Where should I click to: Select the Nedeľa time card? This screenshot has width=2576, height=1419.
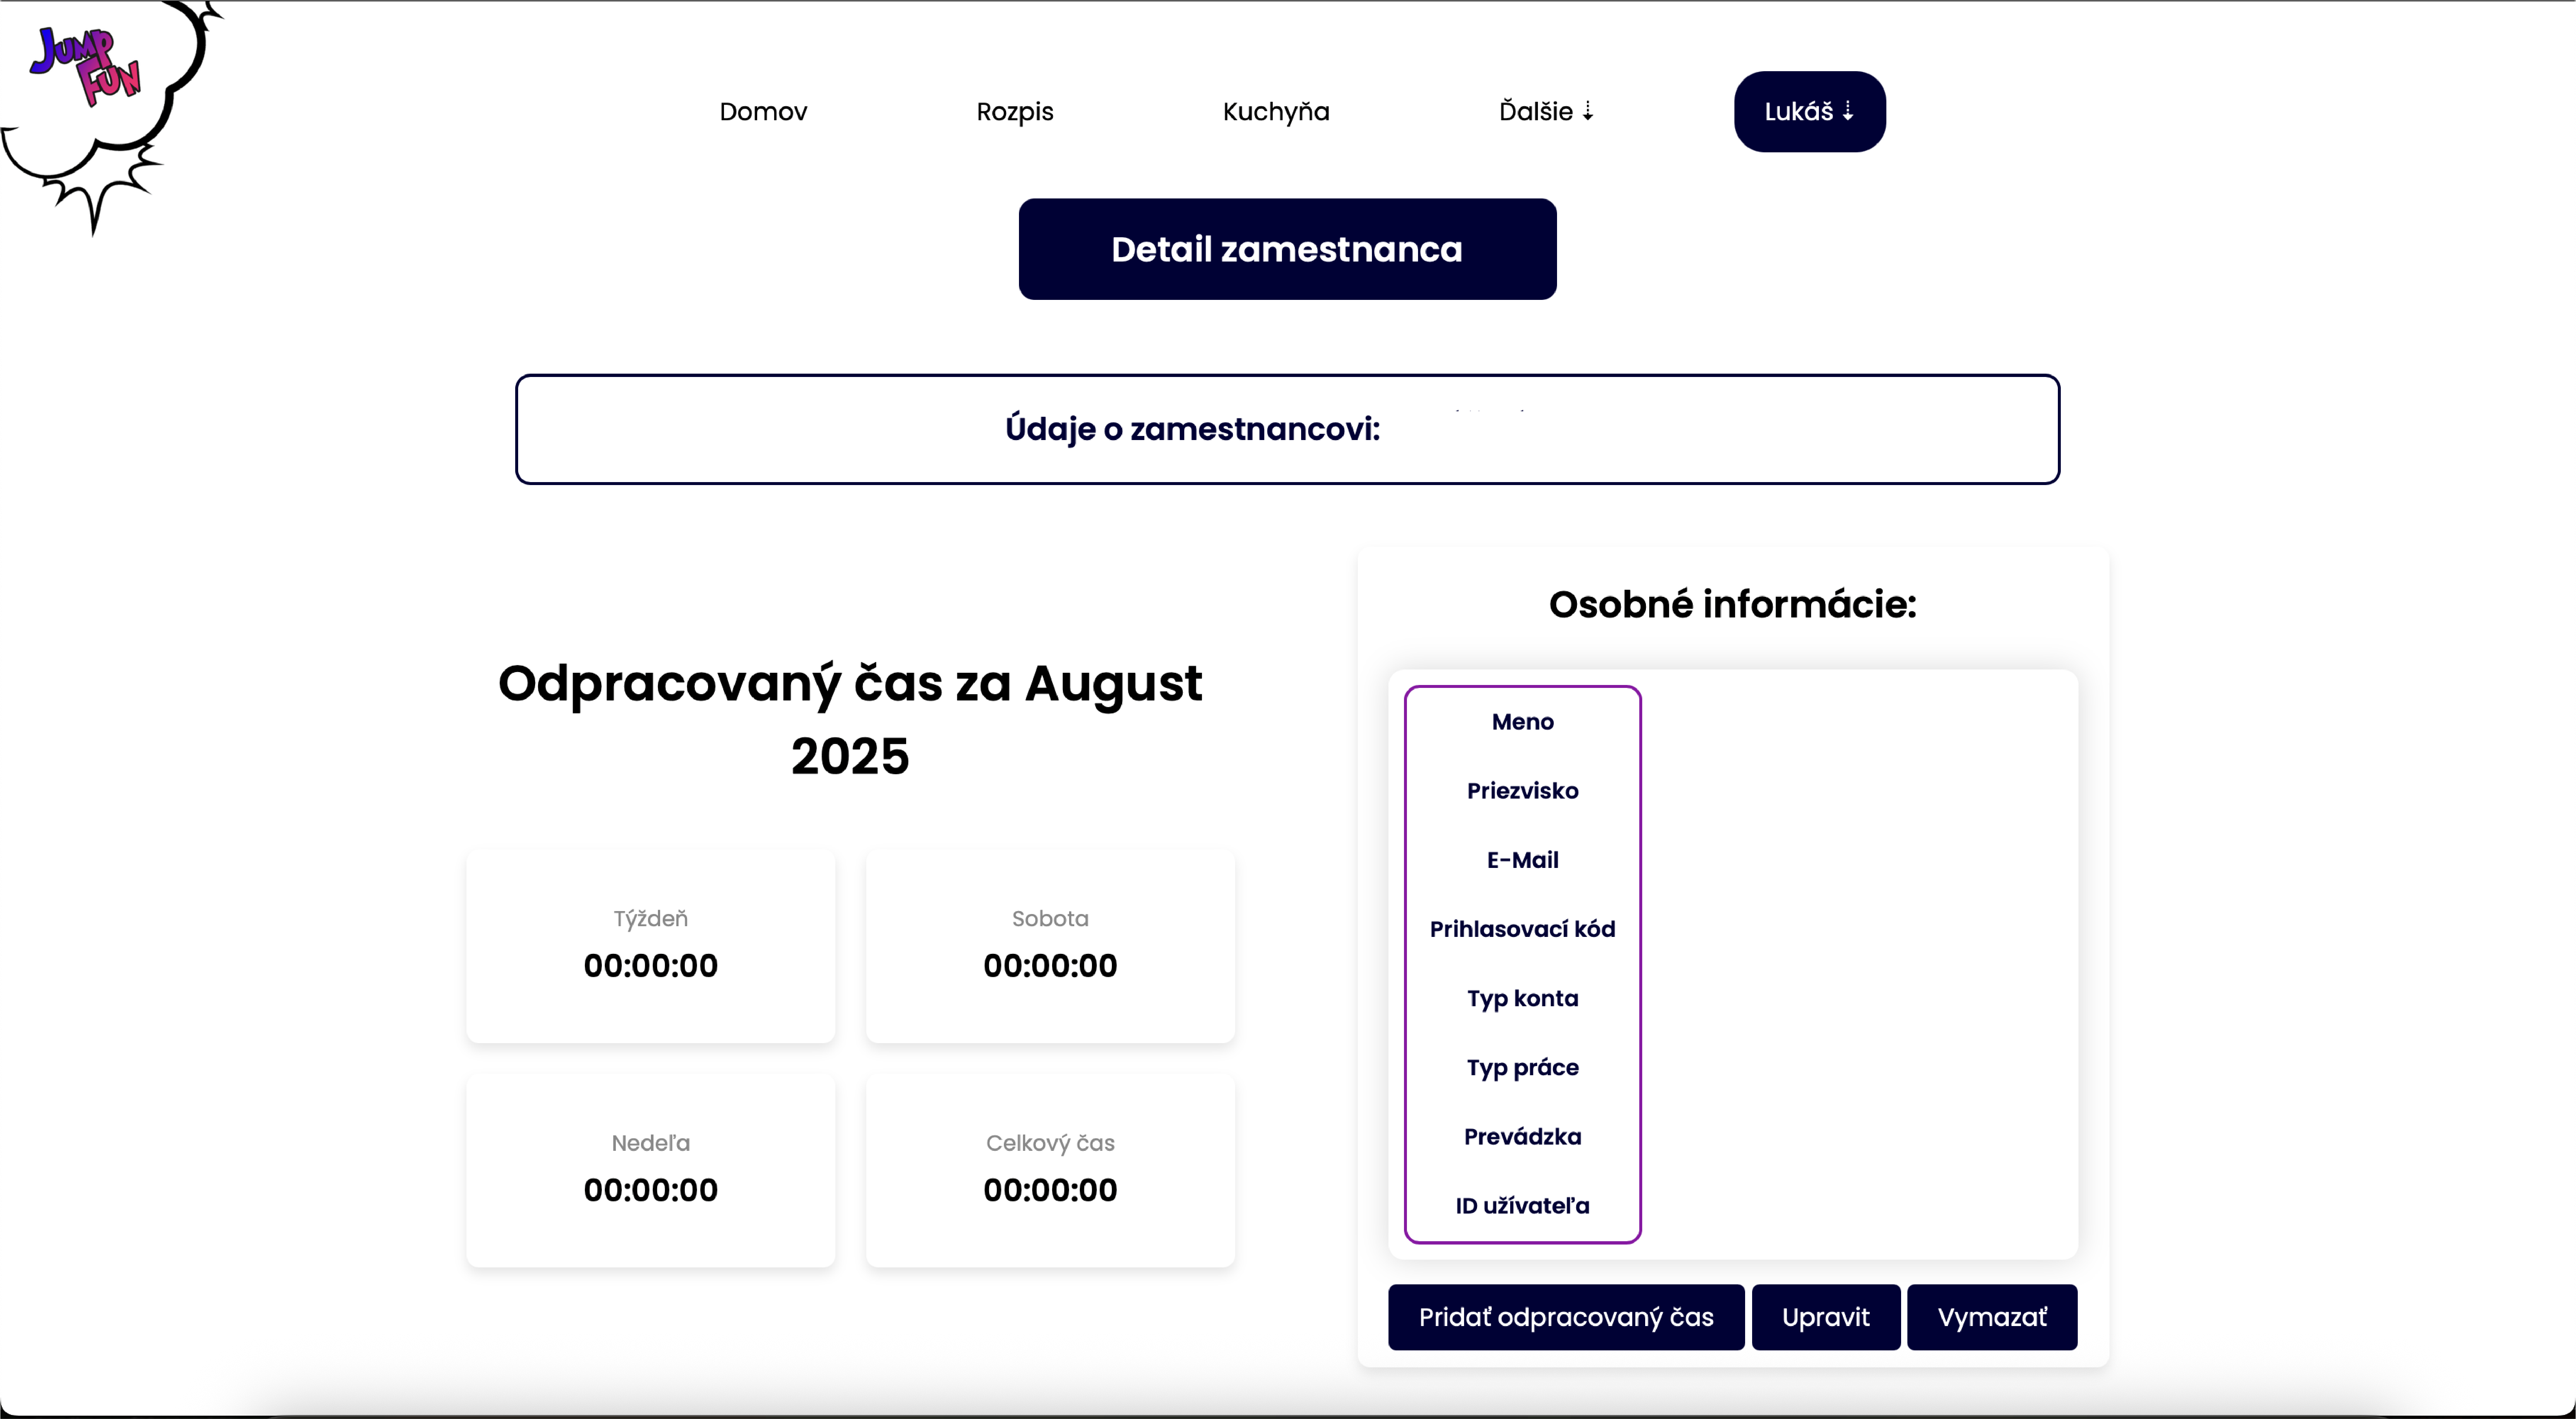click(651, 1170)
